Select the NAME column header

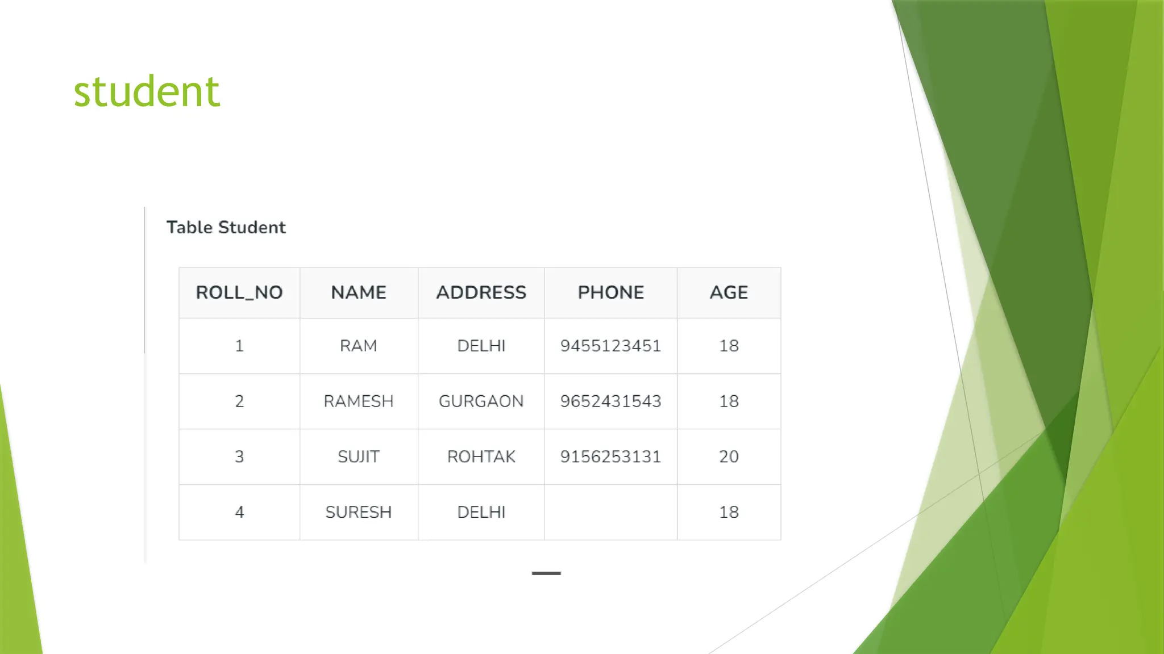click(359, 292)
